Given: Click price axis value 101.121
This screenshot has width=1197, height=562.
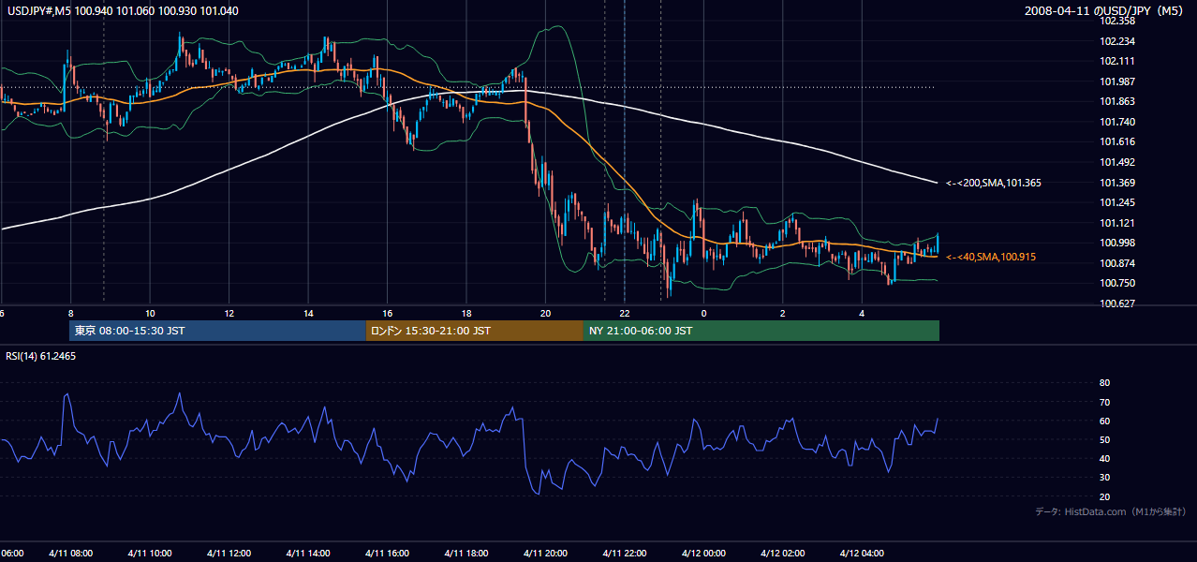Looking at the screenshot, I should click(1117, 223).
